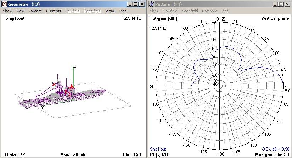Click the Geometry window app icon
The width and height of the screenshot is (292, 158).
[x=4, y=4]
